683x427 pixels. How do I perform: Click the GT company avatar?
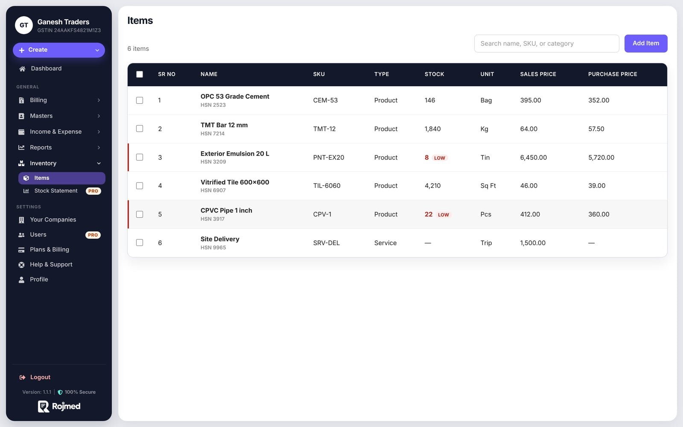pos(24,25)
